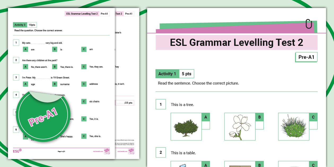Select the tree picture for question 1
Image resolution: width=334 pixels, height=167 pixels.
click(x=186, y=126)
